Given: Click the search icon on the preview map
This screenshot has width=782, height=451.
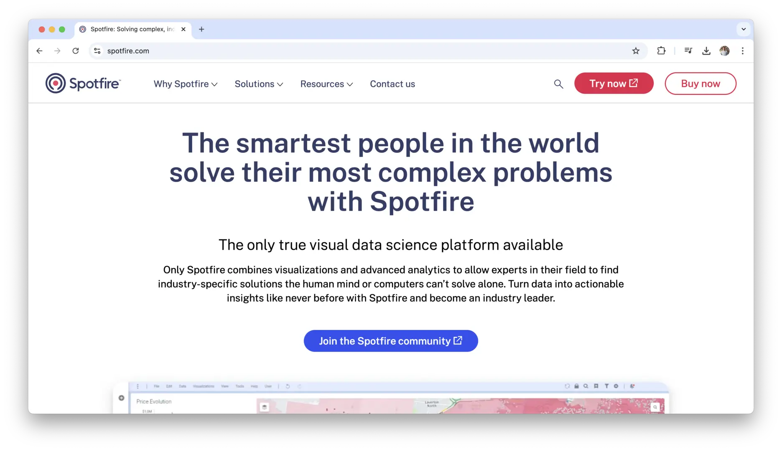Looking at the screenshot, I should [655, 407].
